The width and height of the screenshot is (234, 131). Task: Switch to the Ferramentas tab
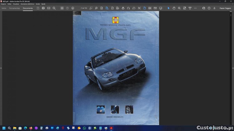[14, 8]
